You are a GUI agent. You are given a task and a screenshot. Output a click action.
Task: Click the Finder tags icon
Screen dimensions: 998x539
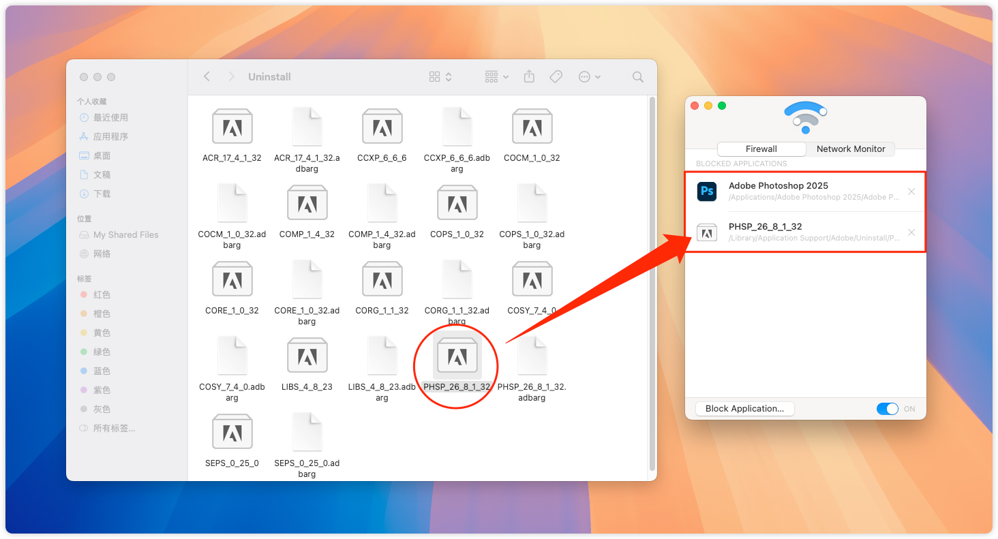click(x=556, y=77)
